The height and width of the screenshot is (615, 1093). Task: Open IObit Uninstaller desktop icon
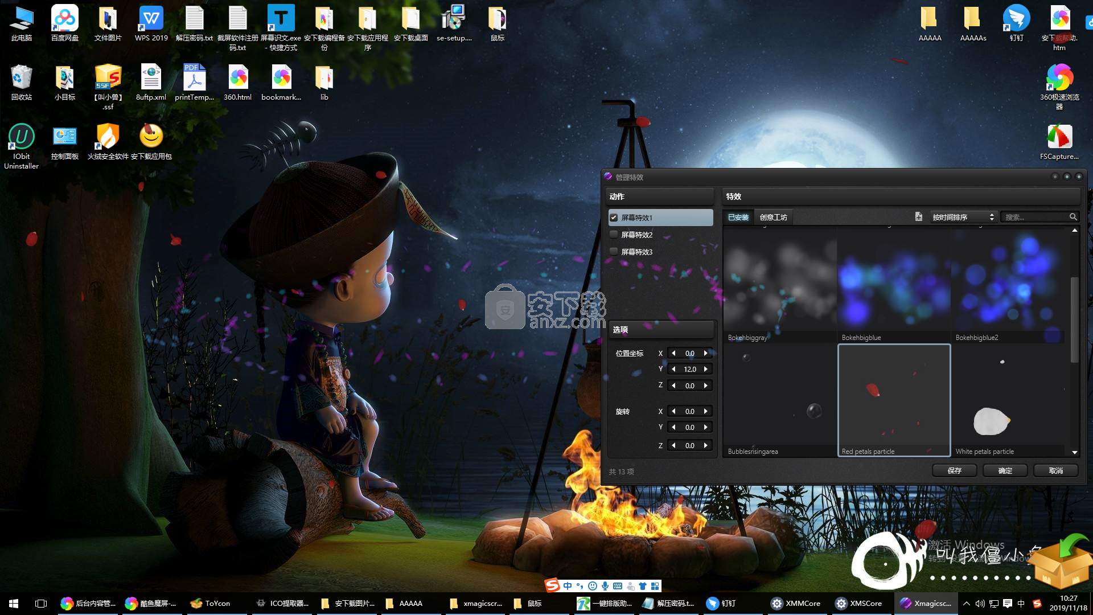pyautogui.click(x=22, y=147)
